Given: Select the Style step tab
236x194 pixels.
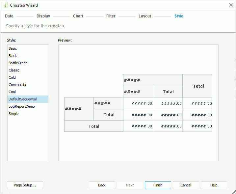Looking at the screenshot, I should [179, 16].
